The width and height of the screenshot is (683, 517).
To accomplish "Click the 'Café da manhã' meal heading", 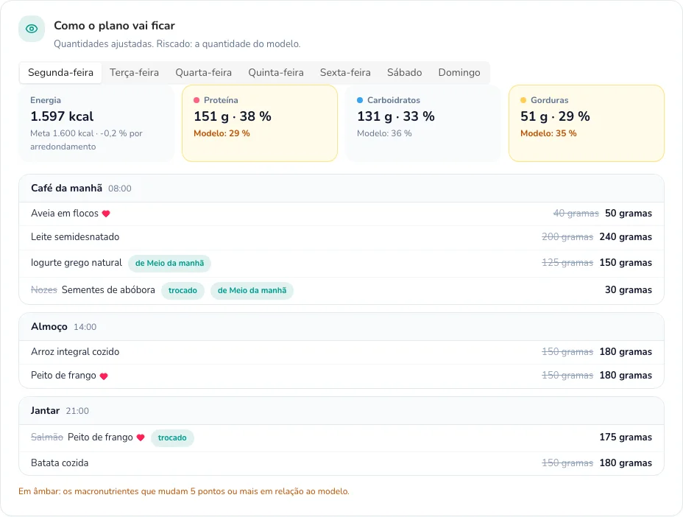I will (x=67, y=189).
